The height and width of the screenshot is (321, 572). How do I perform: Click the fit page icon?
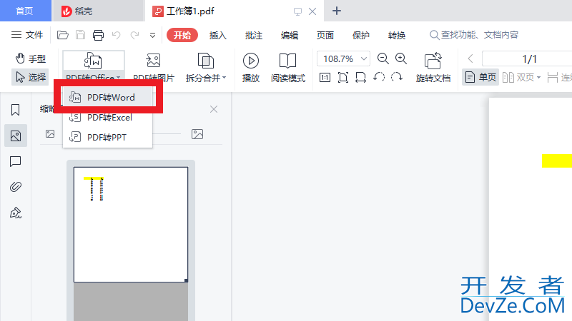tap(343, 77)
